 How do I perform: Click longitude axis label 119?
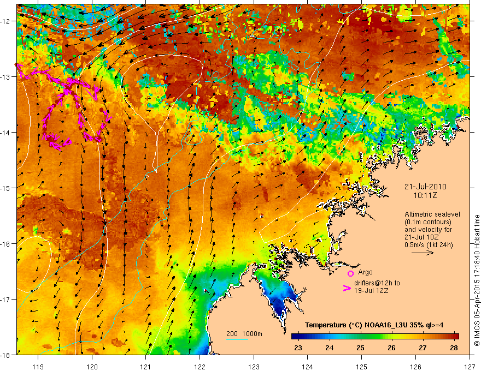pos(38,367)
